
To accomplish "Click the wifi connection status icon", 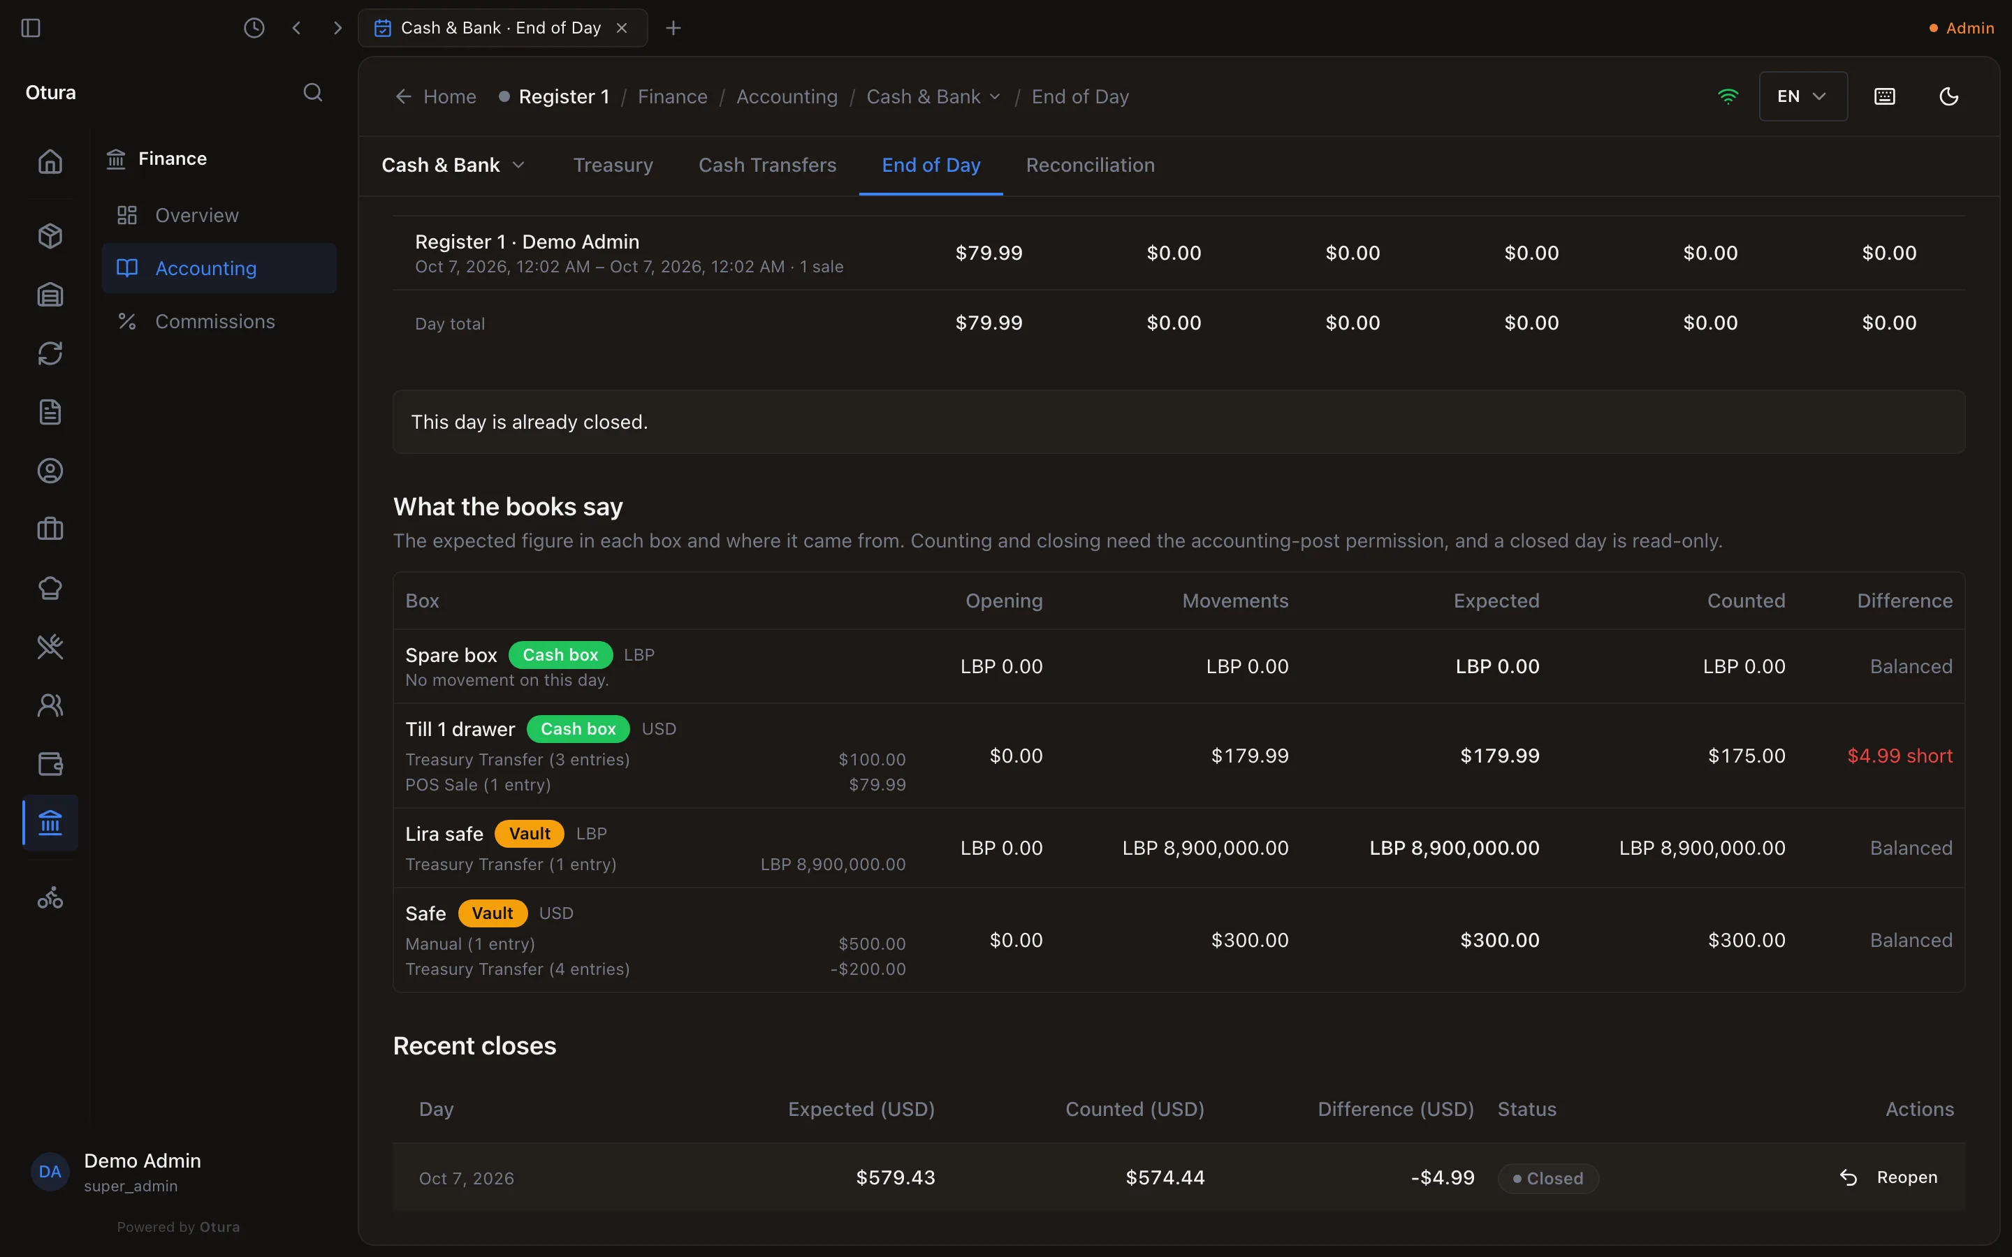I will pyautogui.click(x=1728, y=96).
